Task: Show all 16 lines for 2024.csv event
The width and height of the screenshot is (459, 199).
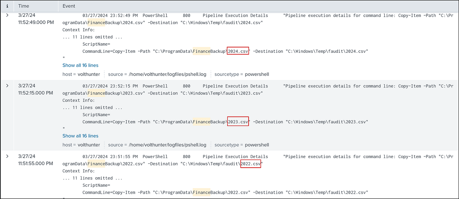Action: pos(80,65)
